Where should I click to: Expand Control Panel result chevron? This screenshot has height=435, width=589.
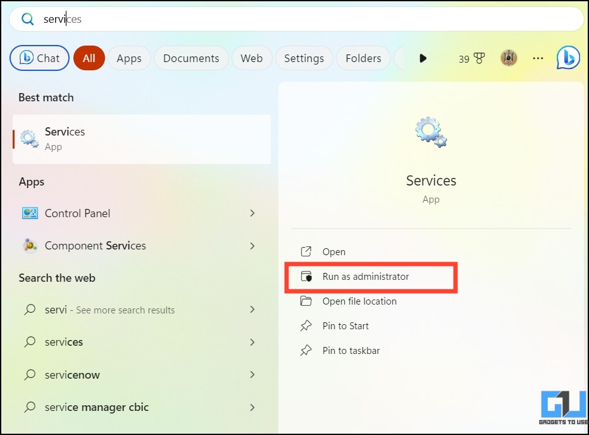[x=252, y=213]
